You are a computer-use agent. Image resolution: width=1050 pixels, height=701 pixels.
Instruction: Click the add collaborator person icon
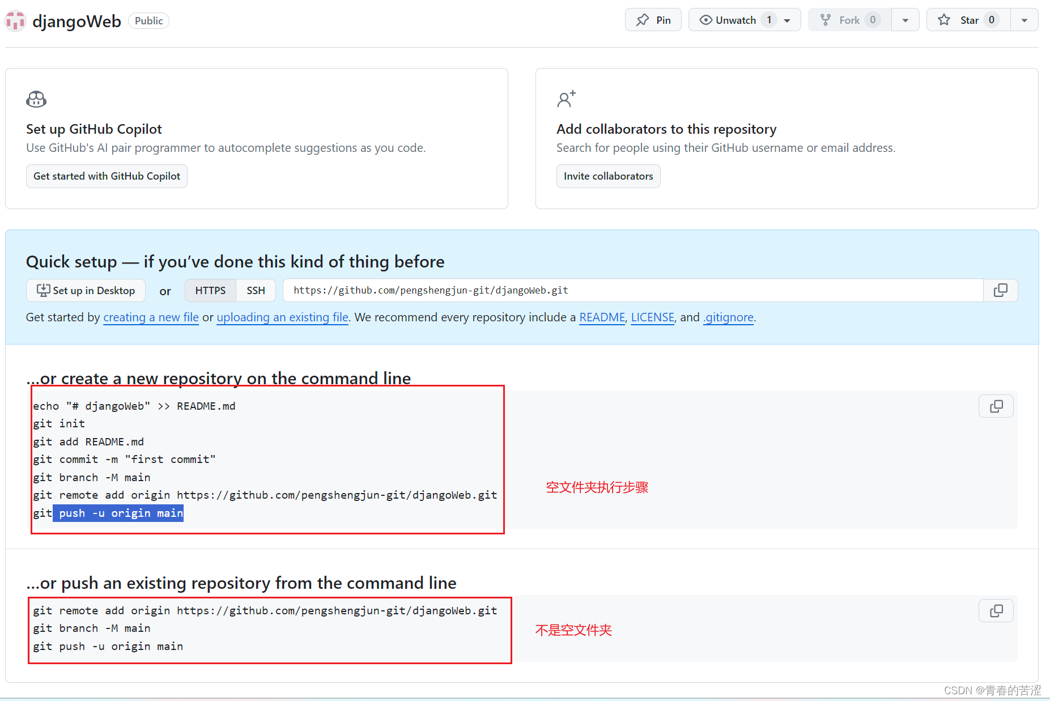566,99
